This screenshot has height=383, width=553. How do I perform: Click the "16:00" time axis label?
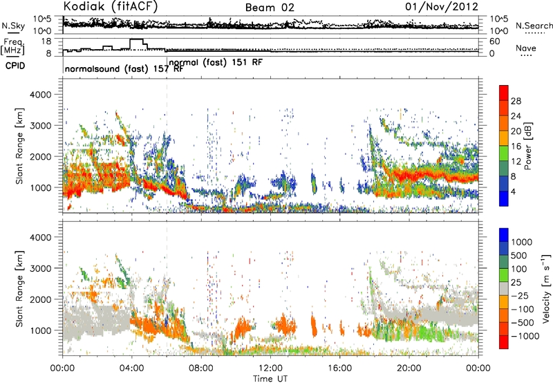339,368
